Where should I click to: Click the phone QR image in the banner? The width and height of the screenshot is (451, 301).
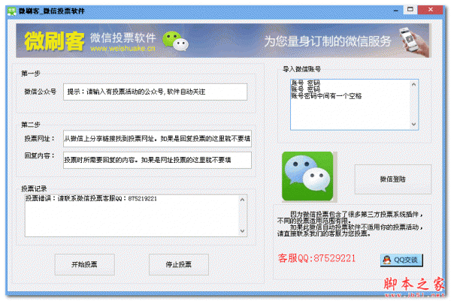(x=413, y=41)
